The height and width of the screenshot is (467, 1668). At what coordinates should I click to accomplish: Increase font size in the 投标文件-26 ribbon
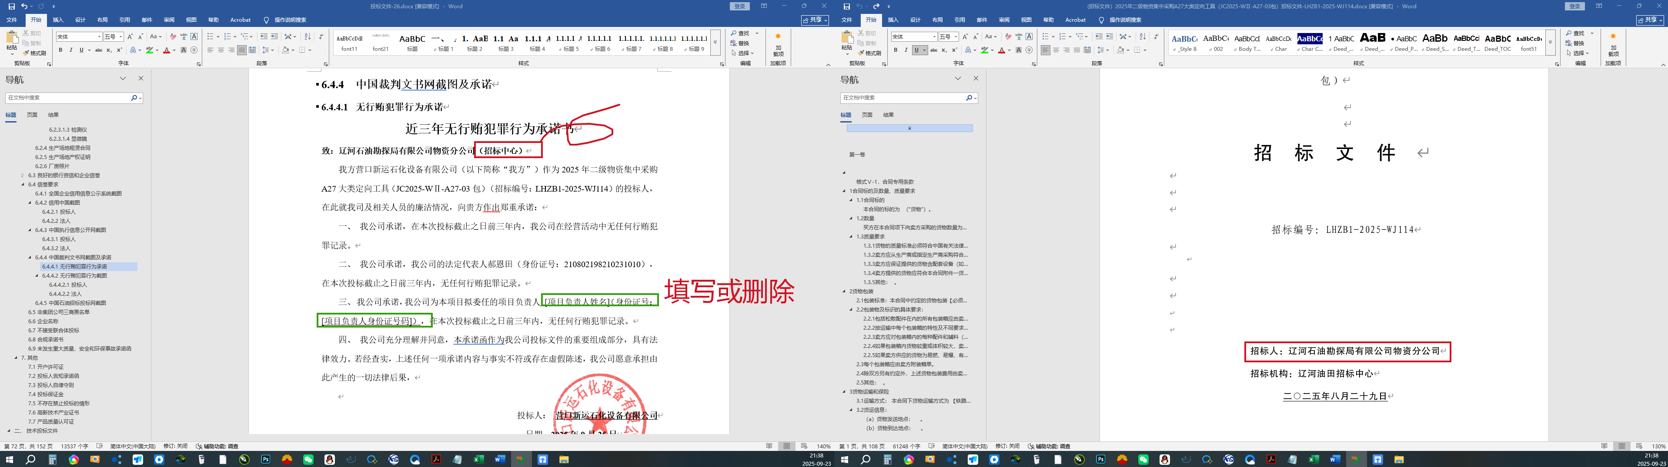(130, 37)
